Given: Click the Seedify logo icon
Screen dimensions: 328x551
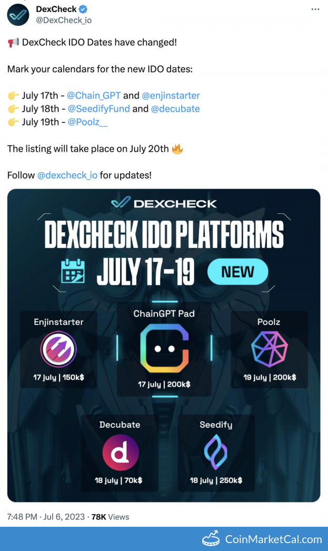Looking at the screenshot, I should pos(216,452).
